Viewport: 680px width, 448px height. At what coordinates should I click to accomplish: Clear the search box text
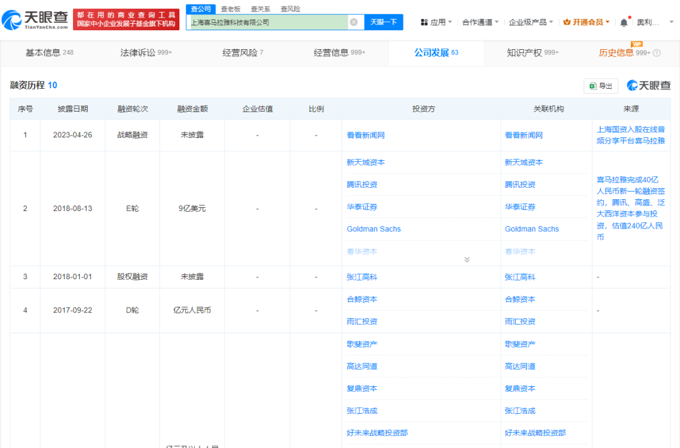(x=354, y=22)
